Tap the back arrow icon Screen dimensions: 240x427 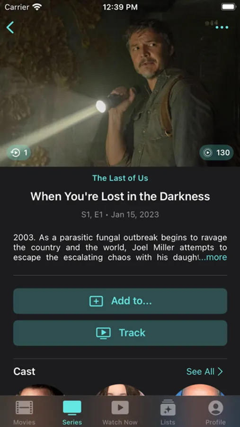tap(10, 28)
